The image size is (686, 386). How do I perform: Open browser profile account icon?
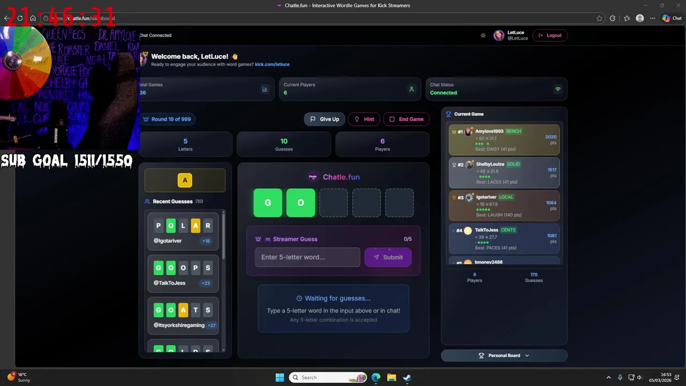pyautogui.click(x=639, y=18)
